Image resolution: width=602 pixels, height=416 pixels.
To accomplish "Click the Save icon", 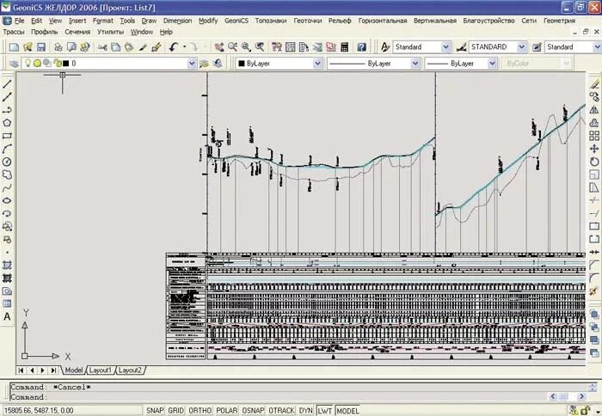I will tap(41, 47).
